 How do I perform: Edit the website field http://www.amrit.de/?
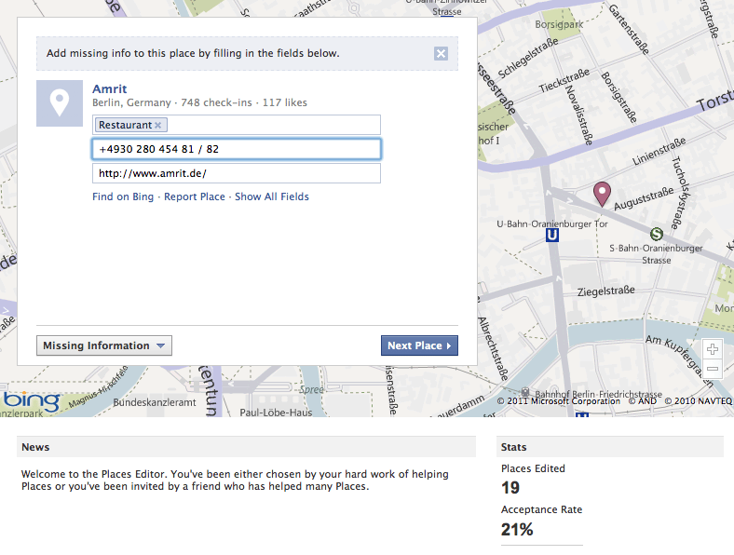point(236,173)
